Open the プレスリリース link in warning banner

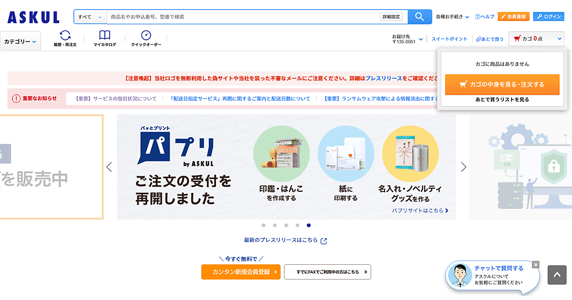(384, 78)
